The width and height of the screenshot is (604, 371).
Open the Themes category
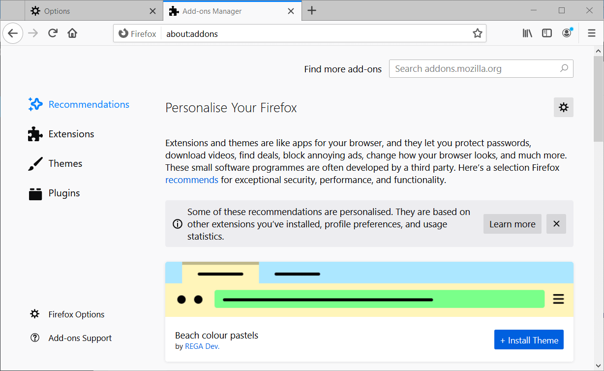click(x=55, y=163)
